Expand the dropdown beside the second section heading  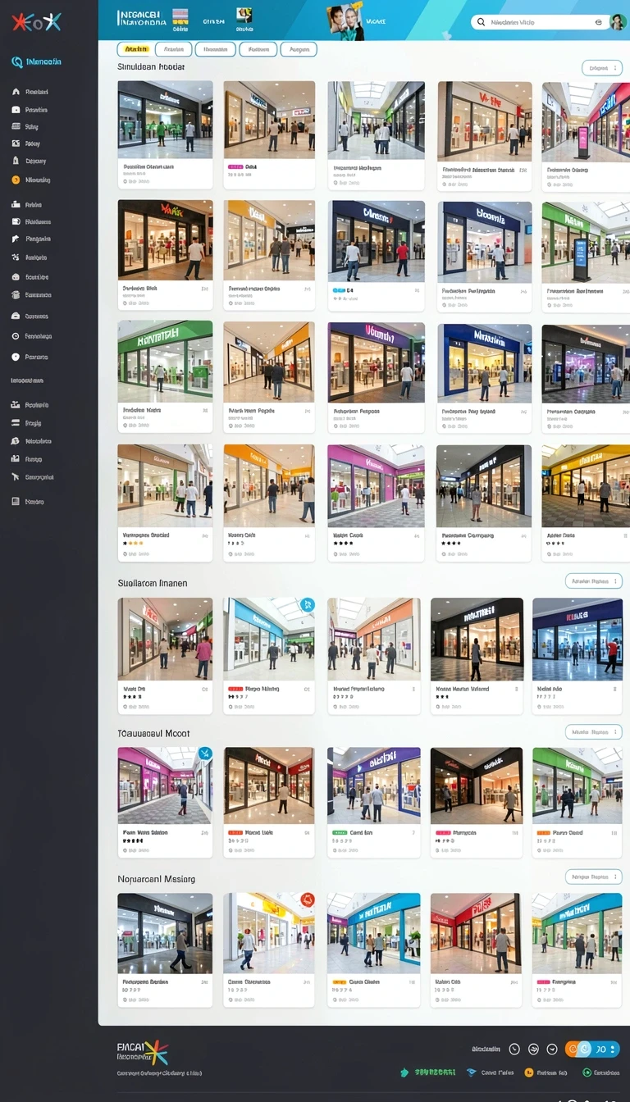pyautogui.click(x=594, y=581)
